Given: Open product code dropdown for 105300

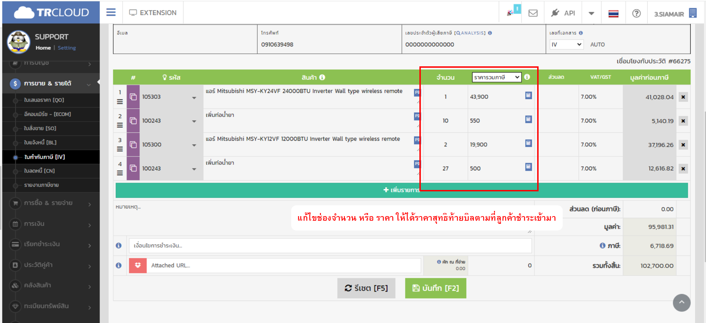Looking at the screenshot, I should [194, 145].
